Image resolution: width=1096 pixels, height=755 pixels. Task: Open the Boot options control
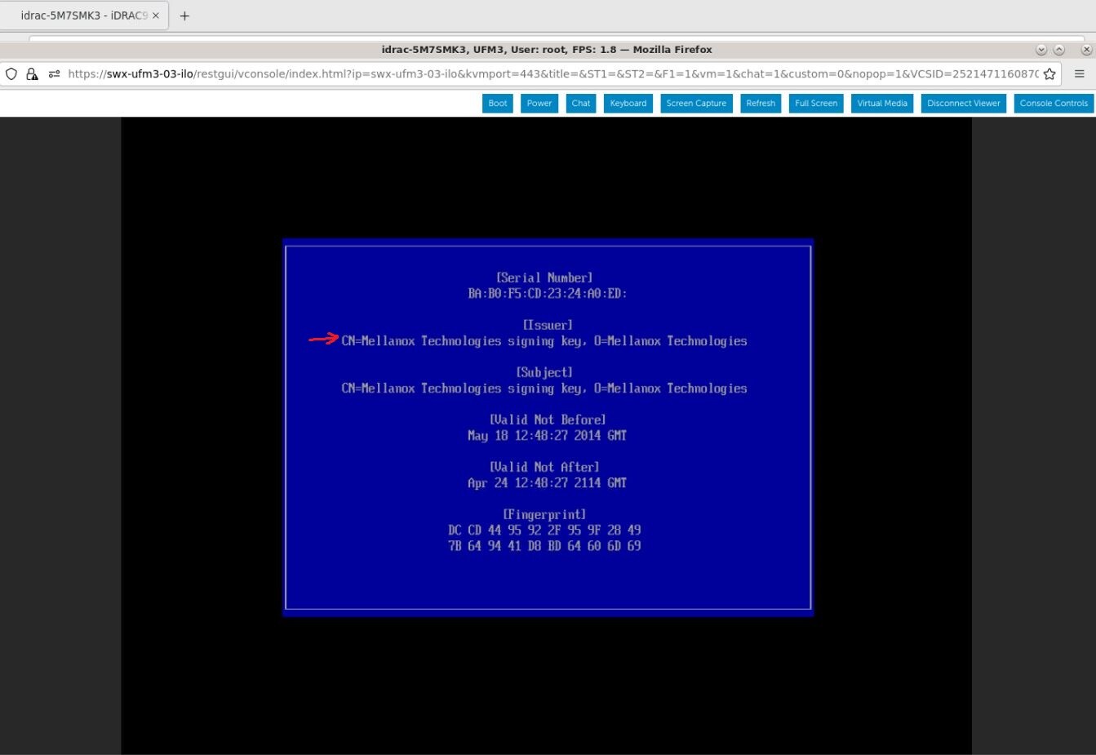point(497,103)
